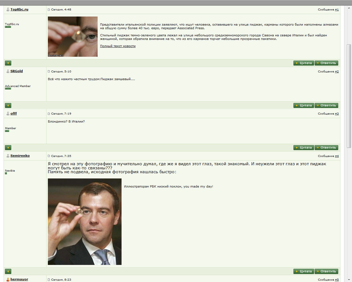Click the up-arrow icon below TopRbc.ru's post

coord(8,63)
